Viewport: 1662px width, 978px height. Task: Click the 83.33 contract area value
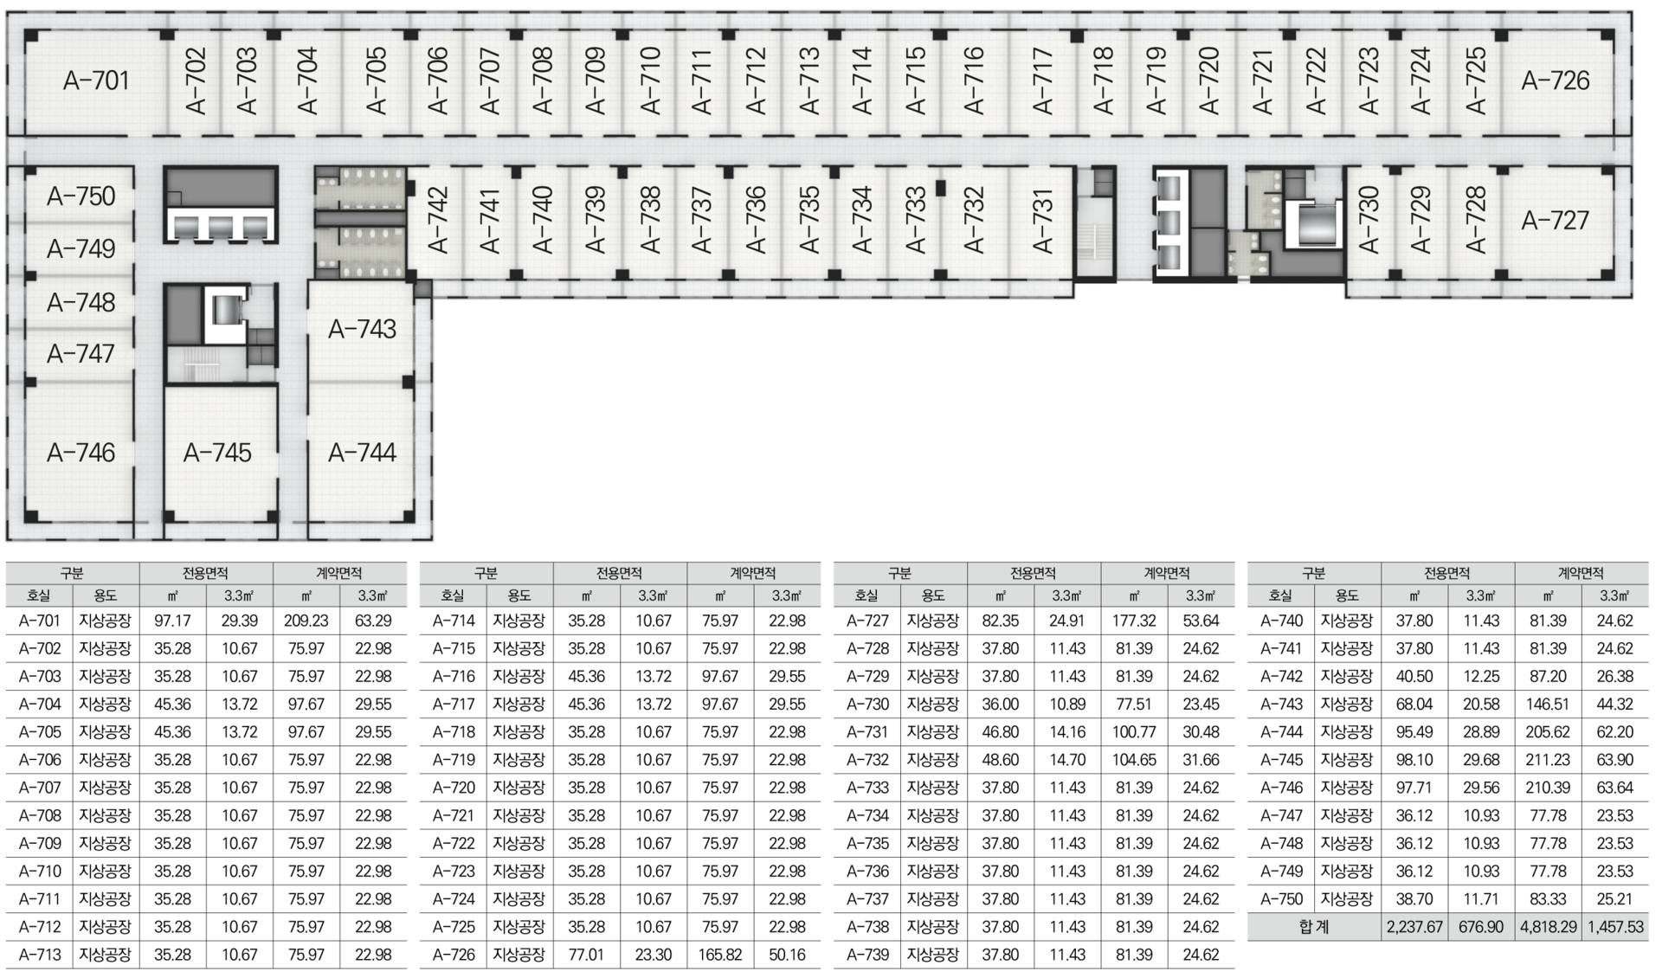[x=1549, y=899]
